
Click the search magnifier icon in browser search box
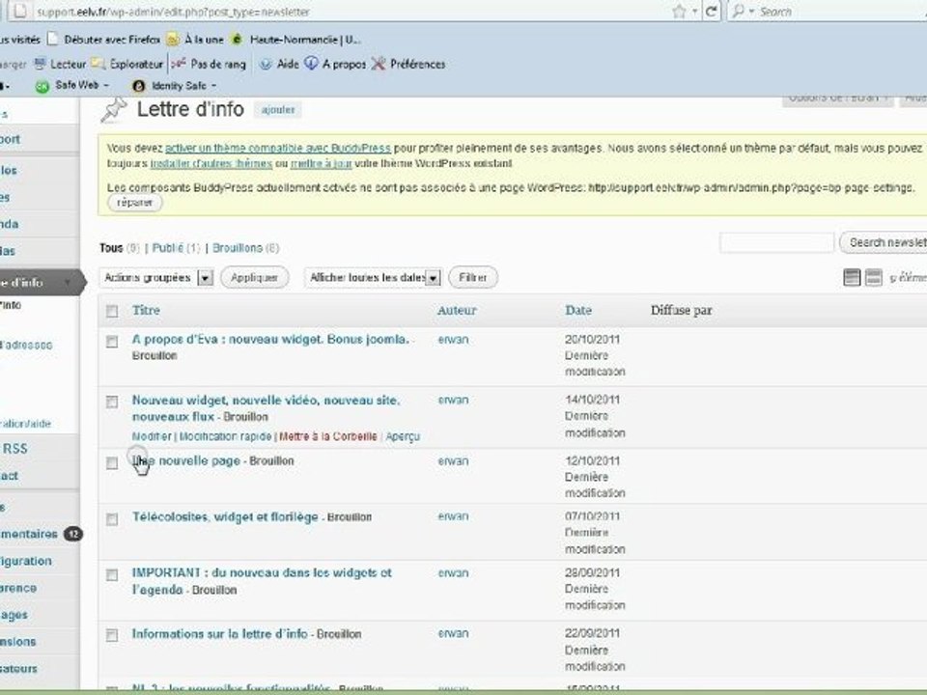point(738,12)
